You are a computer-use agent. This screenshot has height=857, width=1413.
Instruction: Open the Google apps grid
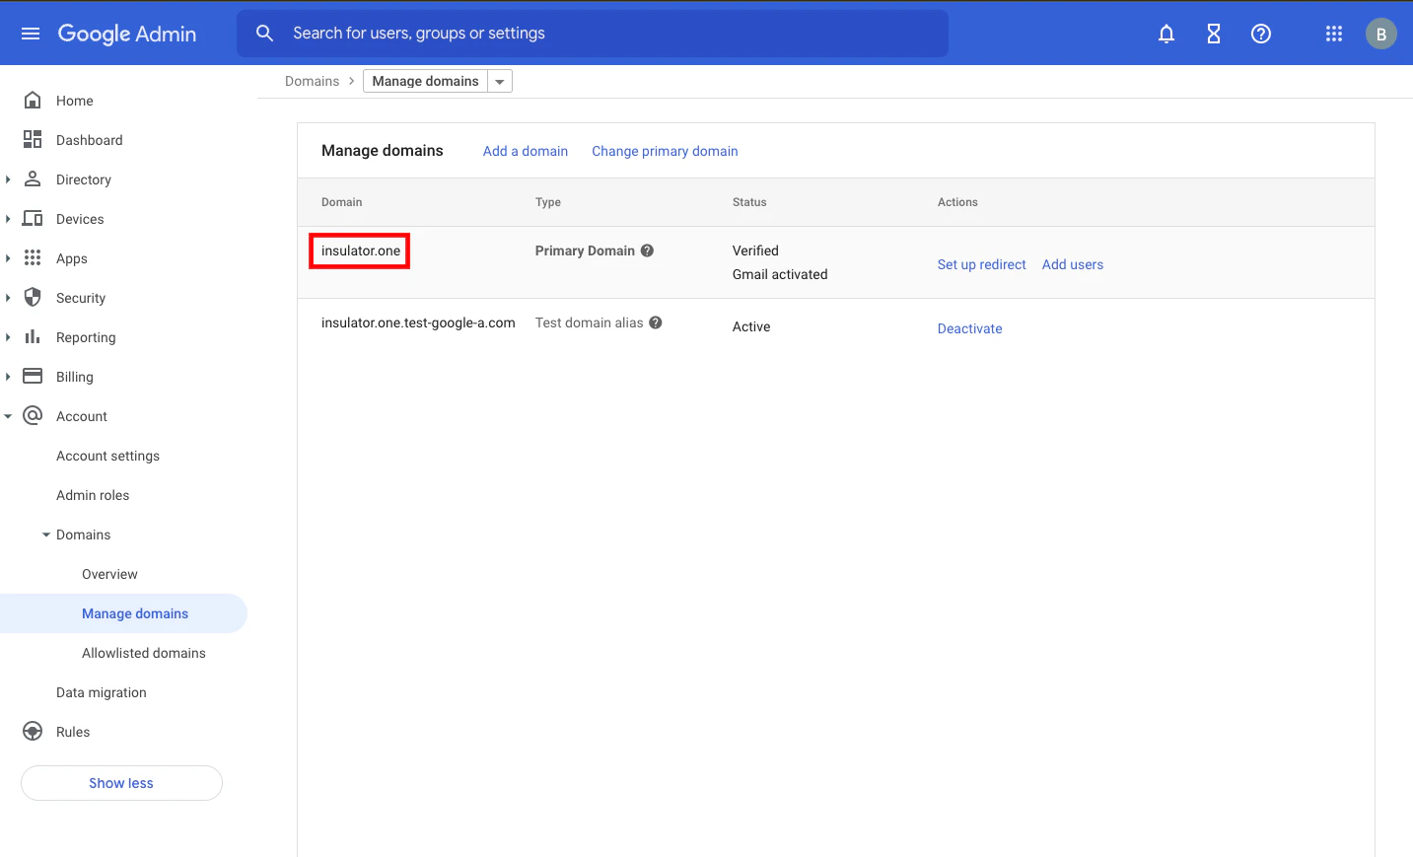click(x=1333, y=33)
